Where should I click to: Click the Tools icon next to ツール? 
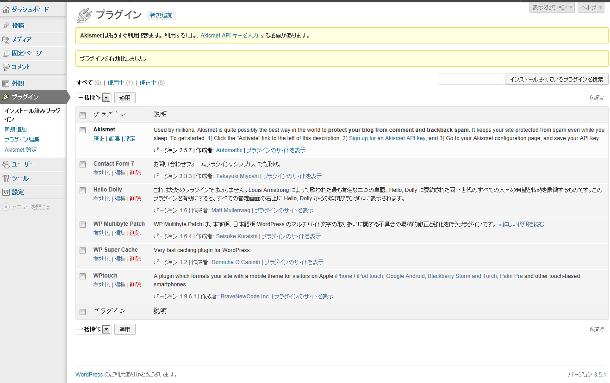[x=6, y=179]
